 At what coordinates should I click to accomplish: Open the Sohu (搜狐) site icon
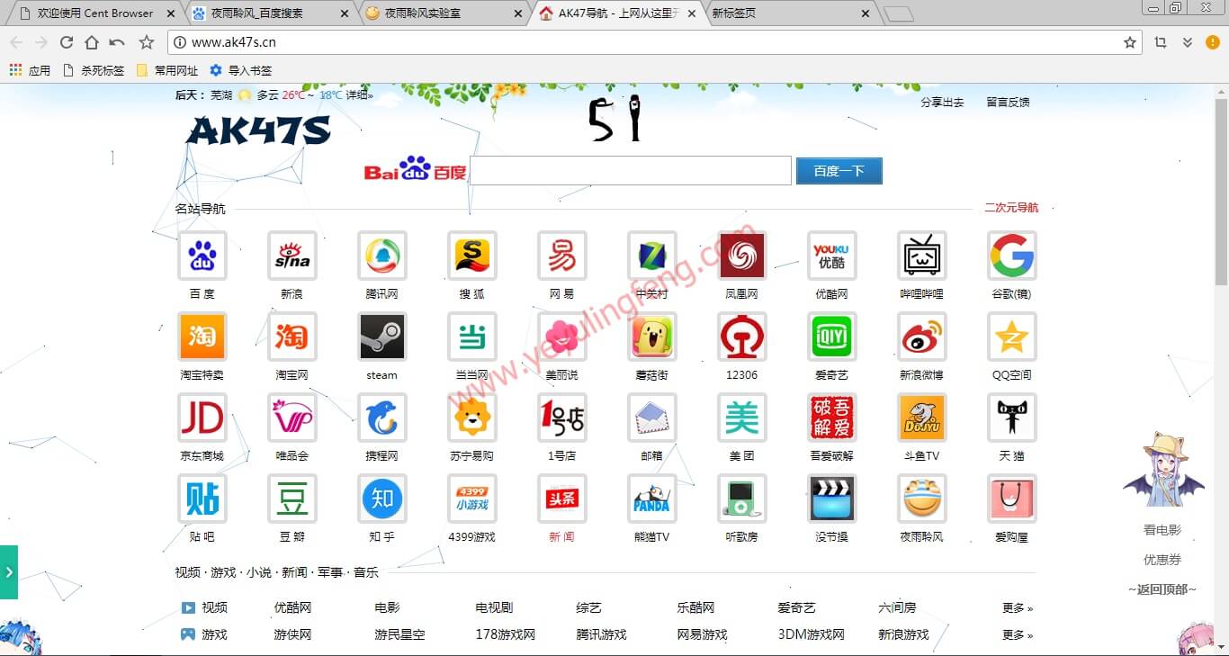click(472, 256)
